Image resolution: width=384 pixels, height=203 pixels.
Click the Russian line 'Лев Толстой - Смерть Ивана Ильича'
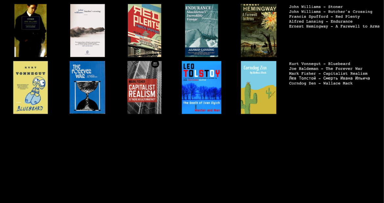pyautogui.click(x=330, y=78)
